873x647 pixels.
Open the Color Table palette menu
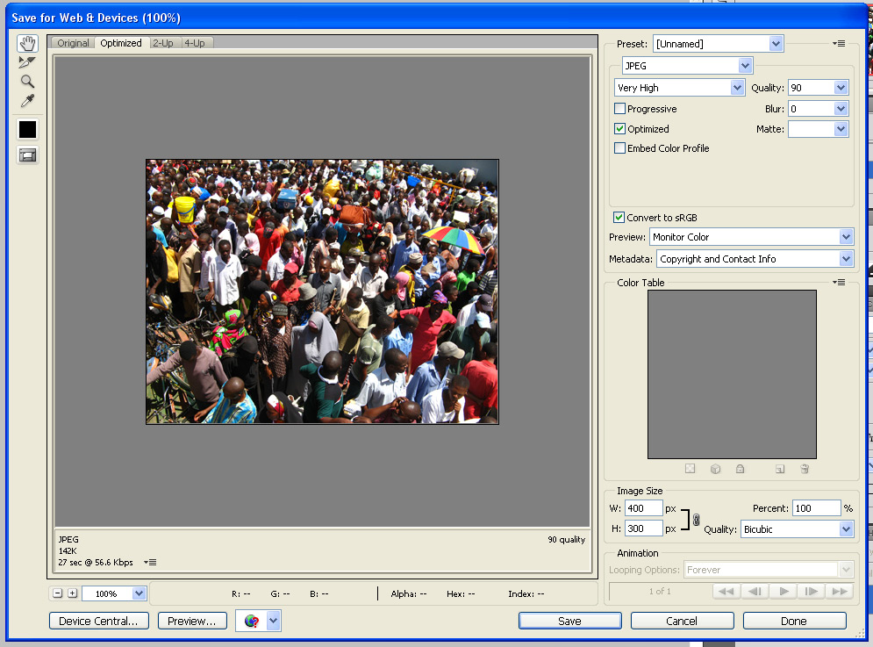click(x=839, y=283)
